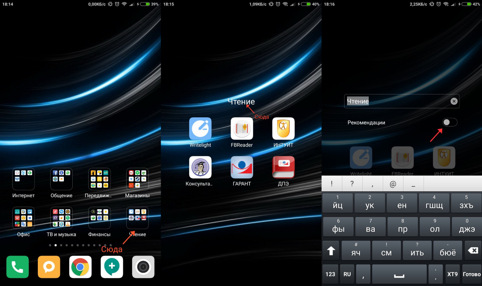The height and width of the screenshot is (286, 482).
Task: Launch the ГАРАНТ app in folder
Action: pyautogui.click(x=242, y=167)
